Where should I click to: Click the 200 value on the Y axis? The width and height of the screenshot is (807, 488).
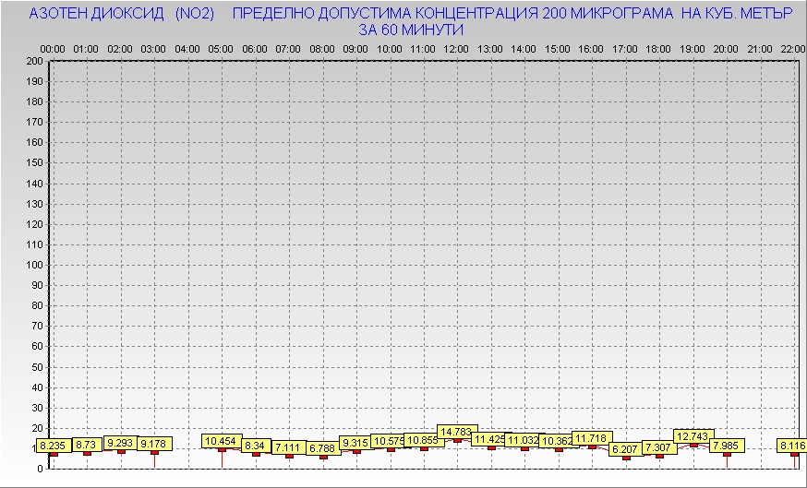click(x=35, y=61)
